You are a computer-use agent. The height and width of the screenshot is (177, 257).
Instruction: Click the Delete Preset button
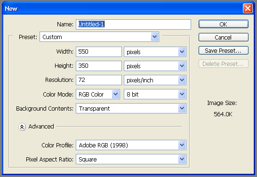pyautogui.click(x=224, y=64)
